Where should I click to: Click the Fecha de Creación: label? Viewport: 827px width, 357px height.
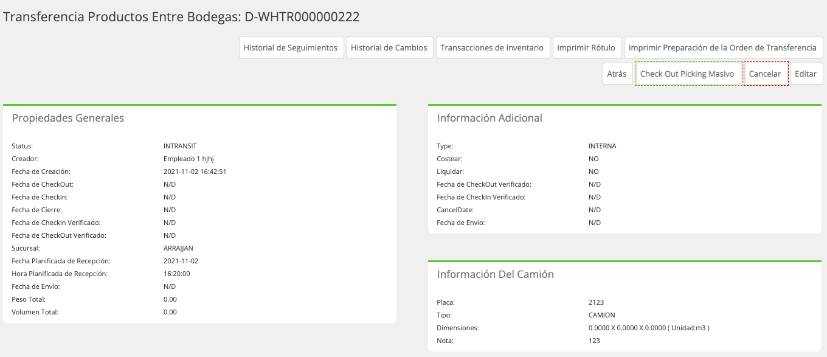[41, 172]
